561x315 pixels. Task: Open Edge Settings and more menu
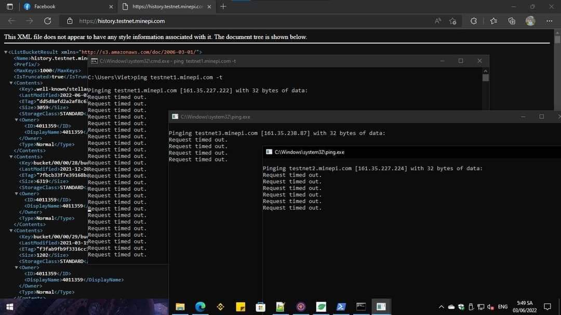(x=549, y=21)
